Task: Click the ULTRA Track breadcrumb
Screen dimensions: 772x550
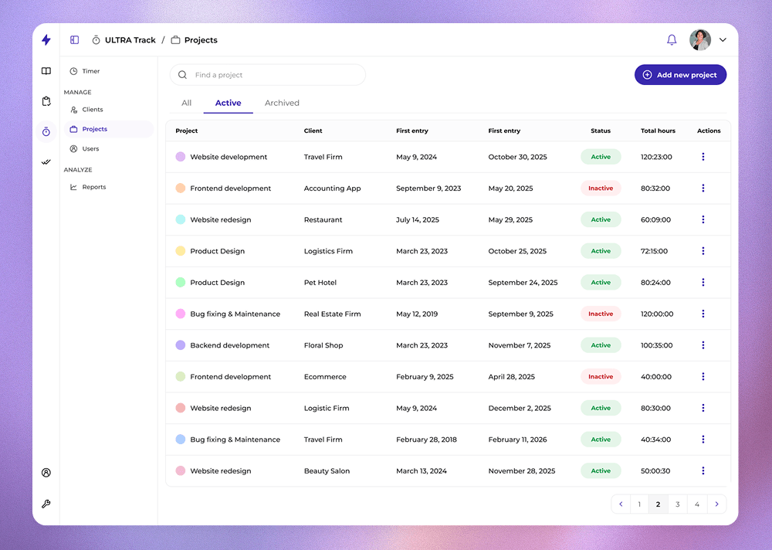Action: tap(124, 40)
